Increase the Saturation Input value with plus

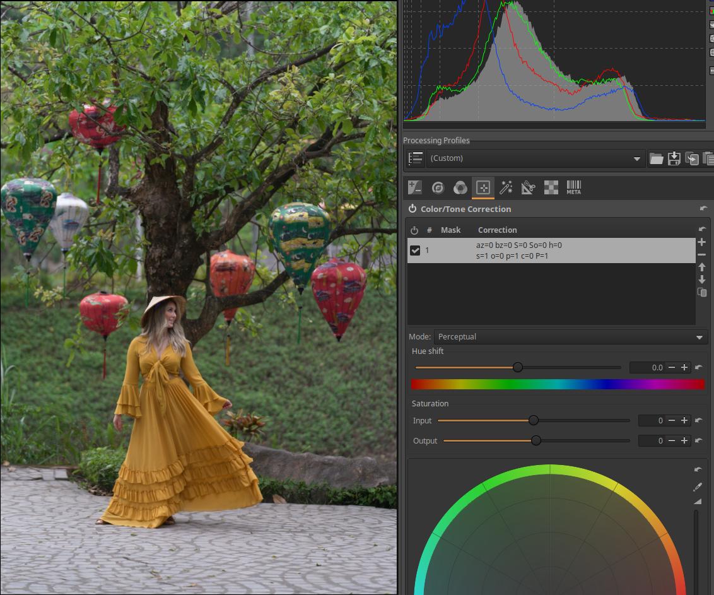(x=684, y=420)
